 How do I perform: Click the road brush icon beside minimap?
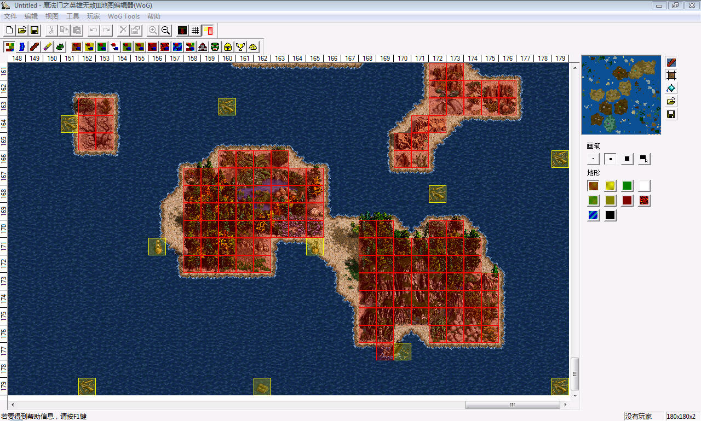671,62
